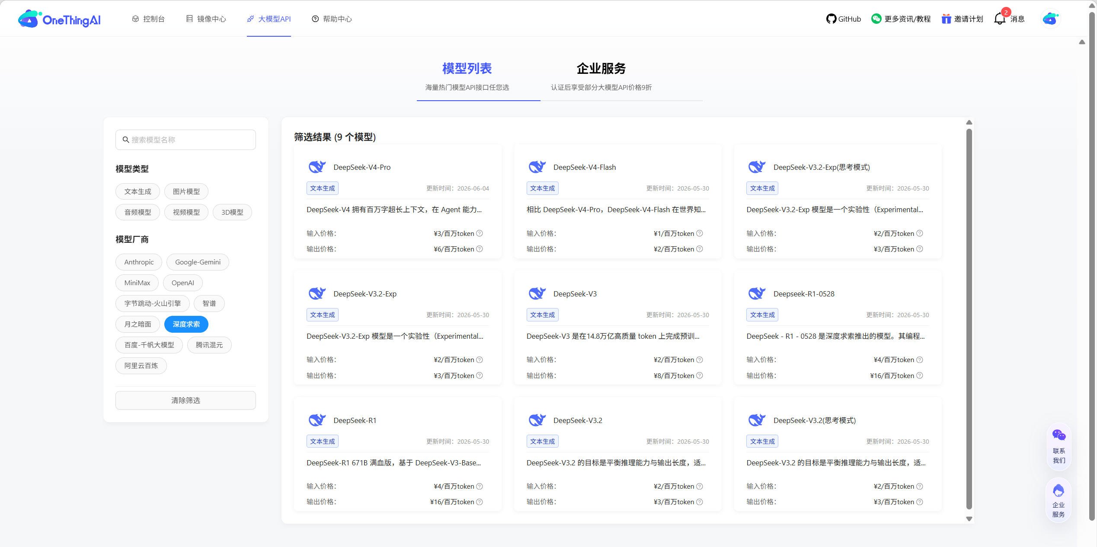Toggle the Google-Gemini vendor filter
The height and width of the screenshot is (547, 1097).
[198, 262]
